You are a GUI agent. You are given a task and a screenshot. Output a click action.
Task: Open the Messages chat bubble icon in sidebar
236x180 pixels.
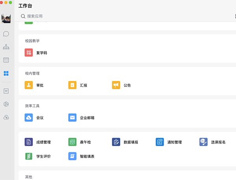coord(6,34)
